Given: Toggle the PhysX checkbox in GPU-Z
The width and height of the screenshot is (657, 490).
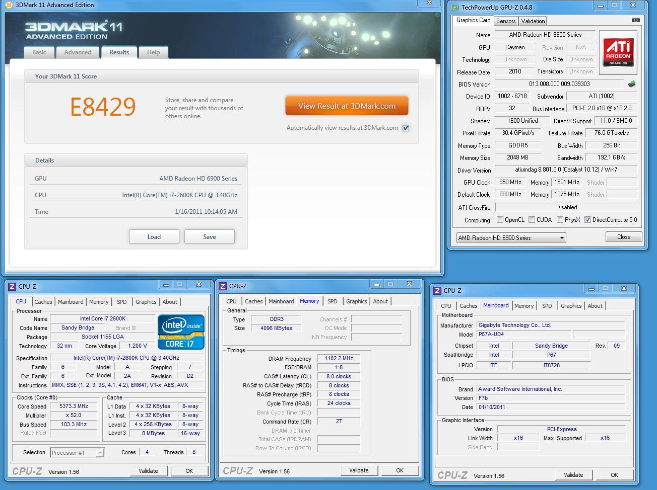Looking at the screenshot, I should pos(560,220).
